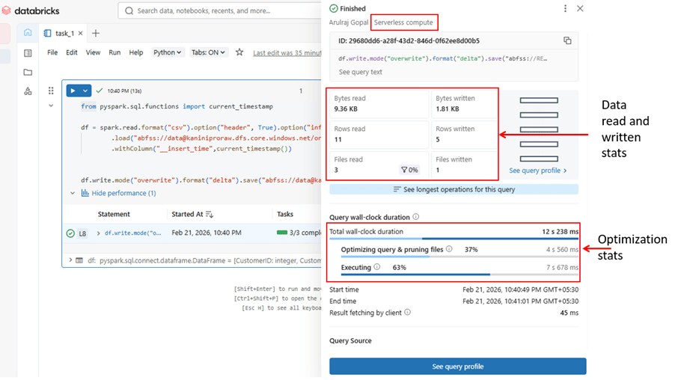This screenshot has width=675, height=380.
Task: Open the Python language dropdown
Action: click(167, 52)
